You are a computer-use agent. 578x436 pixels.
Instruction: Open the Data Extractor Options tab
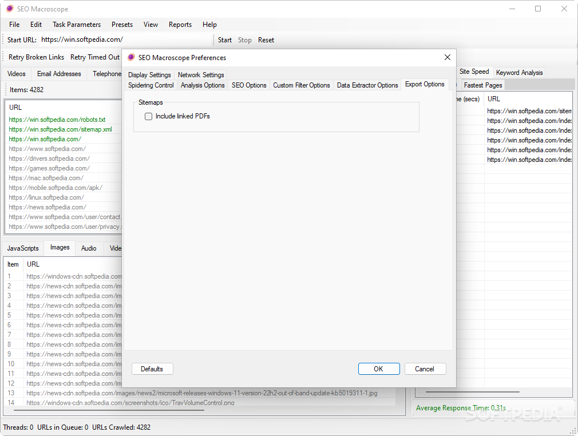pos(367,85)
